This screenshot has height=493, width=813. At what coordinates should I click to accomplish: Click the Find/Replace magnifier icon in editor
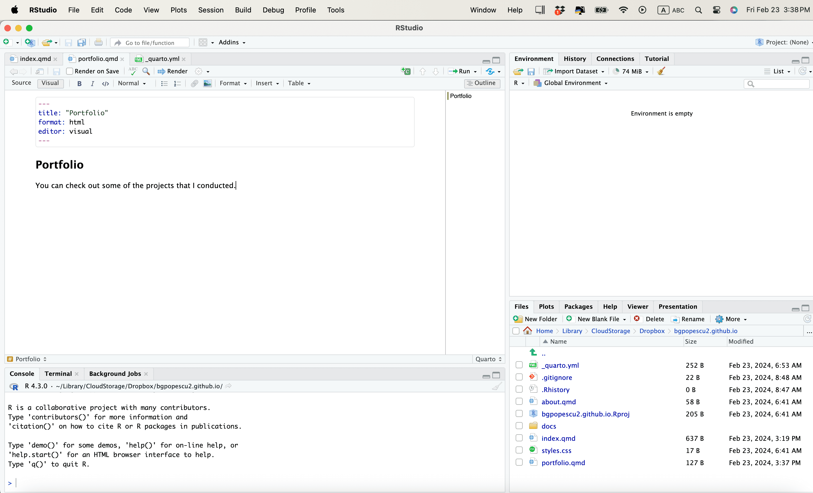pos(146,71)
